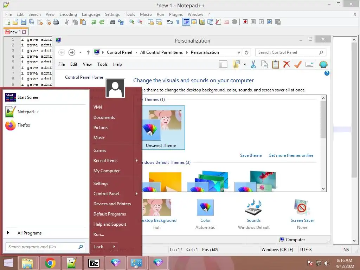This screenshot has width=360, height=270.
Task: Click Control Panel Home link
Action: tap(84, 77)
